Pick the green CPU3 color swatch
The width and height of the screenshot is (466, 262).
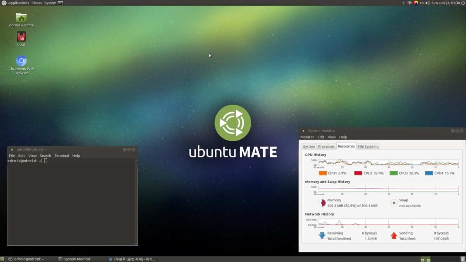(x=393, y=173)
